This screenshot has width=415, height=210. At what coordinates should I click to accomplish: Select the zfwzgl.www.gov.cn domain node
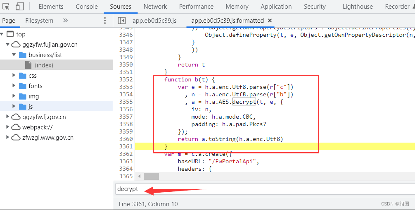click(x=47, y=138)
